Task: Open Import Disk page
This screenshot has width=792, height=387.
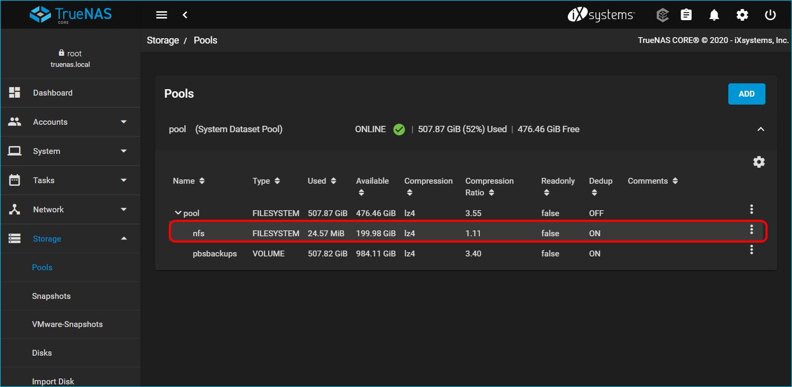Action: point(53,382)
